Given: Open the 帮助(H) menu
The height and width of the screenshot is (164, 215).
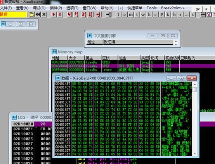Looking at the screenshot, I should point(107,8).
